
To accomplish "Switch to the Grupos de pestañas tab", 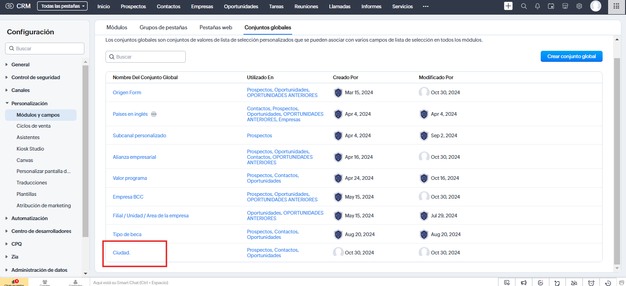I will 163,27.
